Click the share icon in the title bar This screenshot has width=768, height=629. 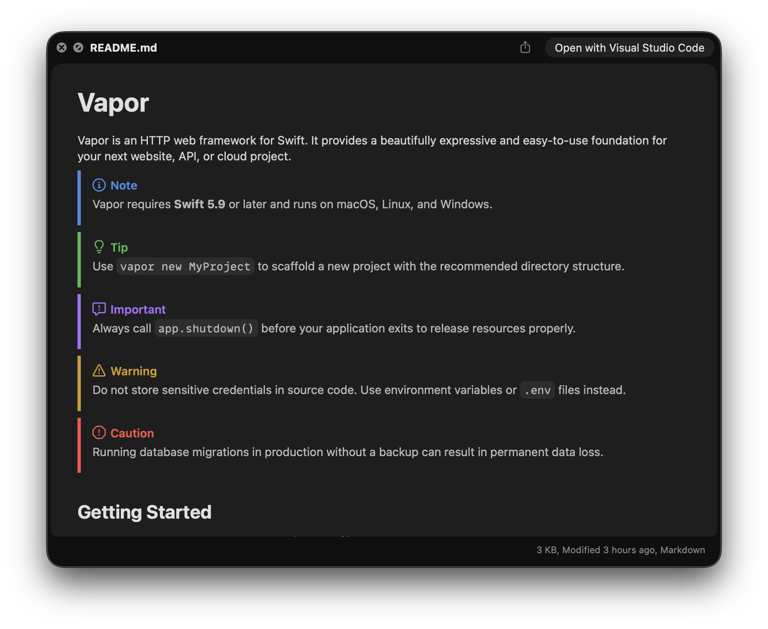pos(526,47)
